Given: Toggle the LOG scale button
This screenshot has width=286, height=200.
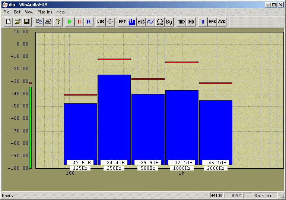Looking at the screenshot, I should (x=101, y=22).
